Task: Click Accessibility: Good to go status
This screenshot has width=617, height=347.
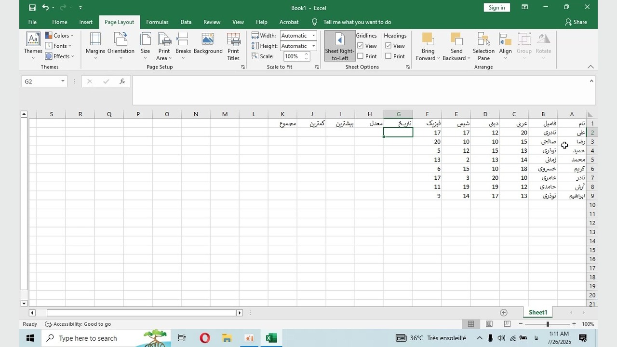Action: pos(78,324)
